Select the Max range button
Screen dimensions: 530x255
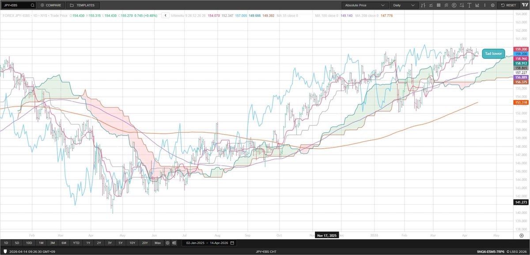(x=158, y=243)
